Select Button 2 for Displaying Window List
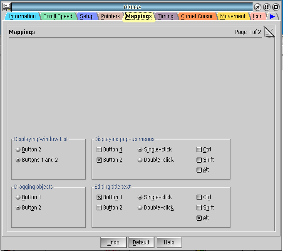Viewport: 283px width, 251px height. tap(29, 149)
